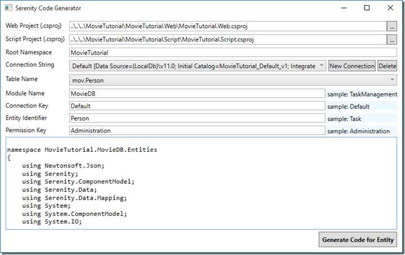Image resolution: width=405 pixels, height=255 pixels.
Task: Click the Connection Key field
Action: pos(197,106)
